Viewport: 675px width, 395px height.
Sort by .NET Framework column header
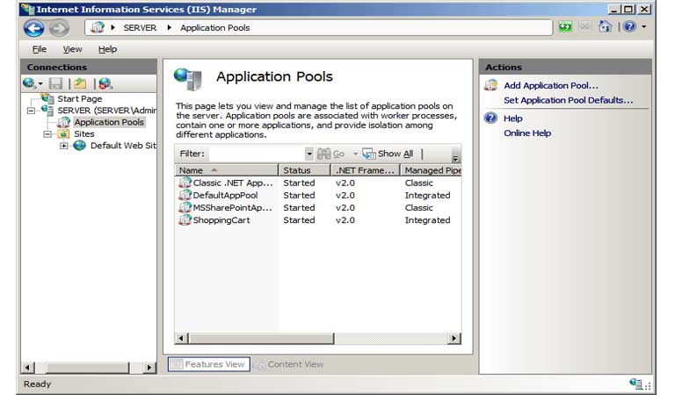[x=366, y=170]
